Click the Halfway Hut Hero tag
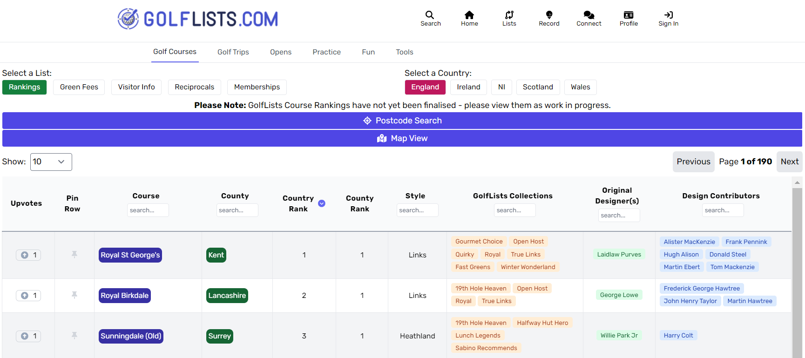Screen dimensions: 805x358 542,323
